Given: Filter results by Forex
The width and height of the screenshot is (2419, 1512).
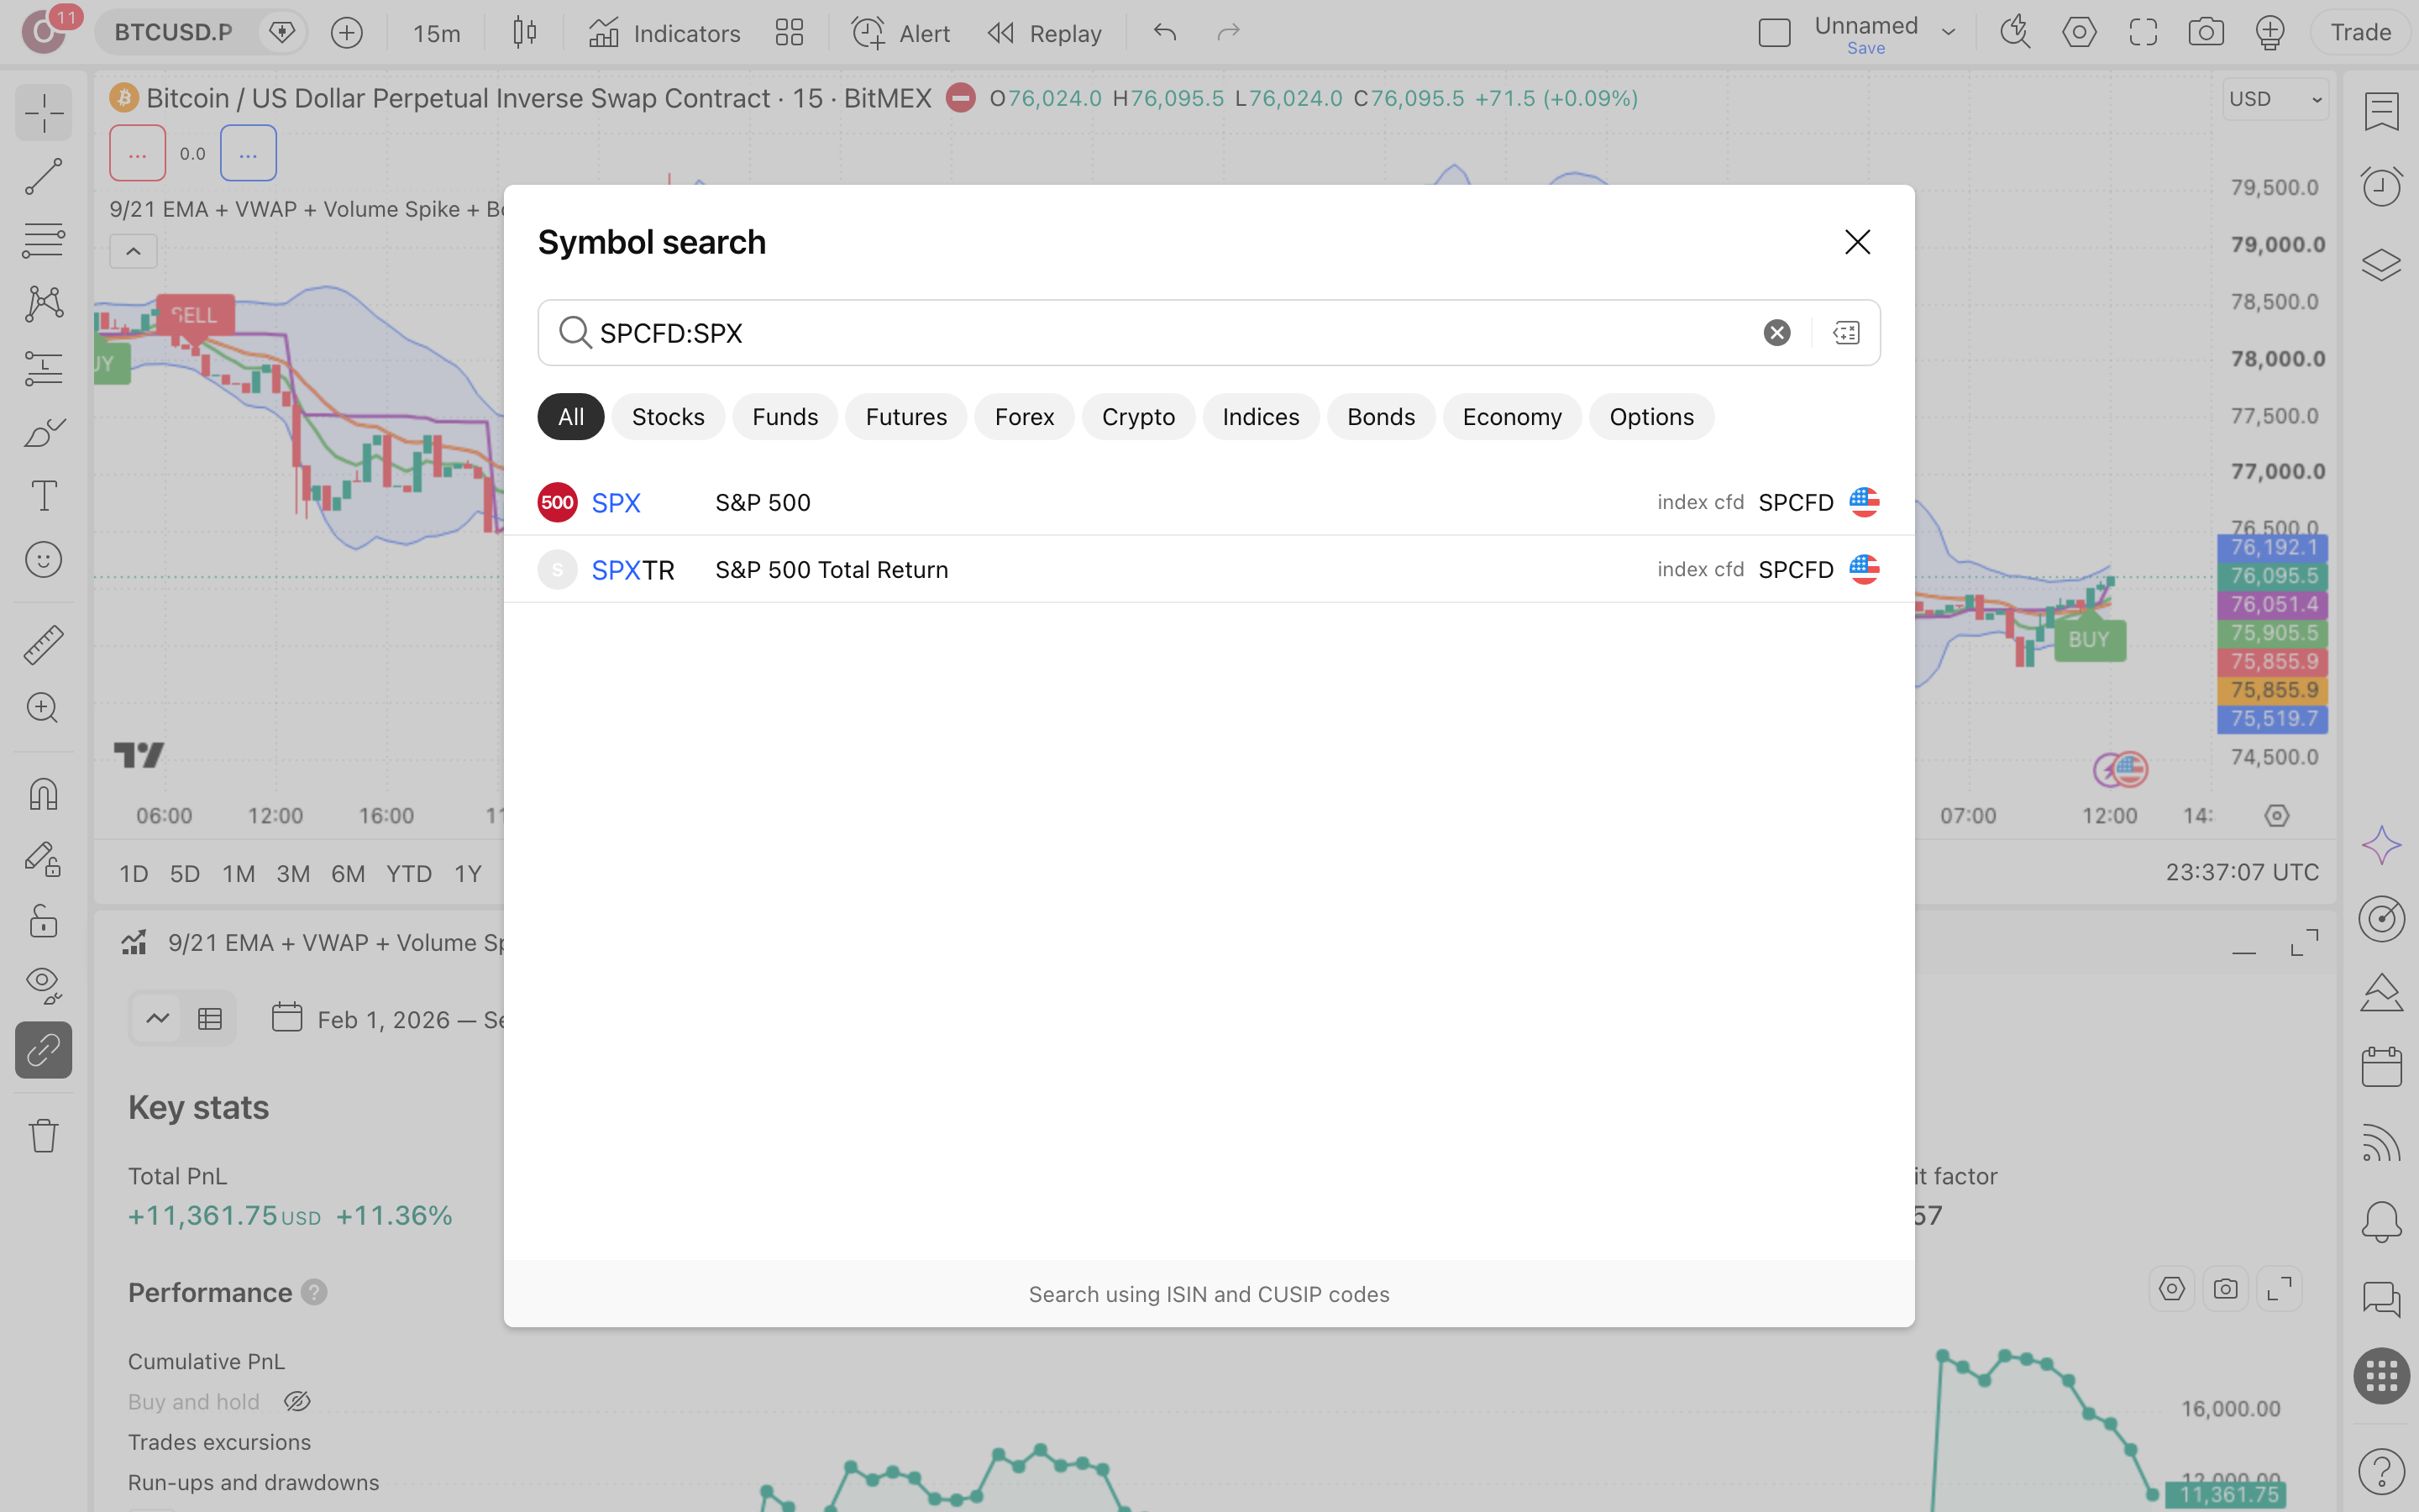Looking at the screenshot, I should (1024, 417).
